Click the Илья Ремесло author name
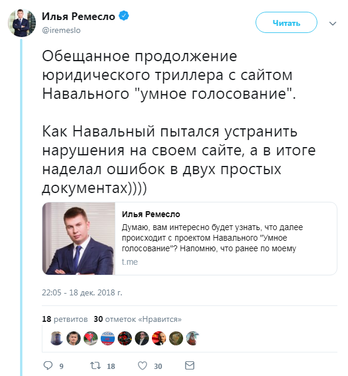This screenshot has height=376, width=348. tap(78, 16)
